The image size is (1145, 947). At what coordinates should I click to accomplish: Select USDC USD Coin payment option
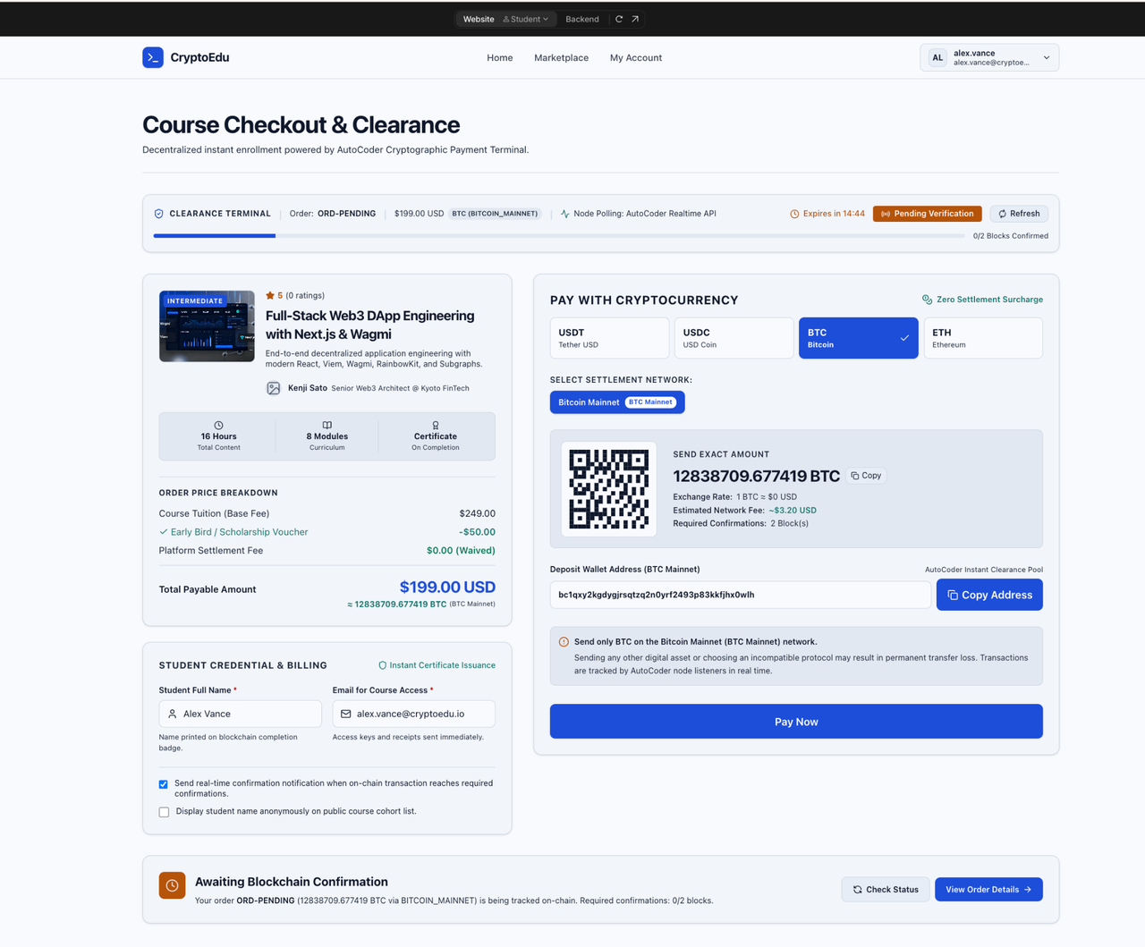[734, 338]
